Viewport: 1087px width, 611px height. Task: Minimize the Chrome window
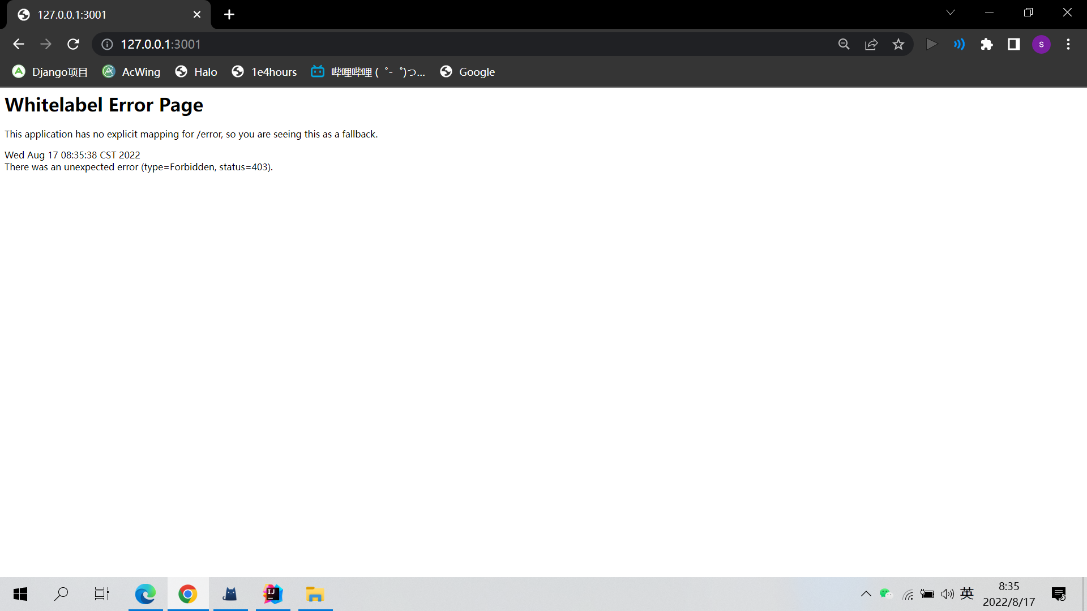pos(989,12)
